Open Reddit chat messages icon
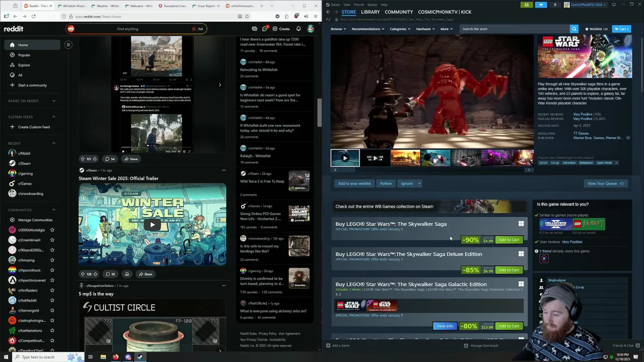Screen dimensions: 644x362 pyautogui.click(x=264, y=29)
